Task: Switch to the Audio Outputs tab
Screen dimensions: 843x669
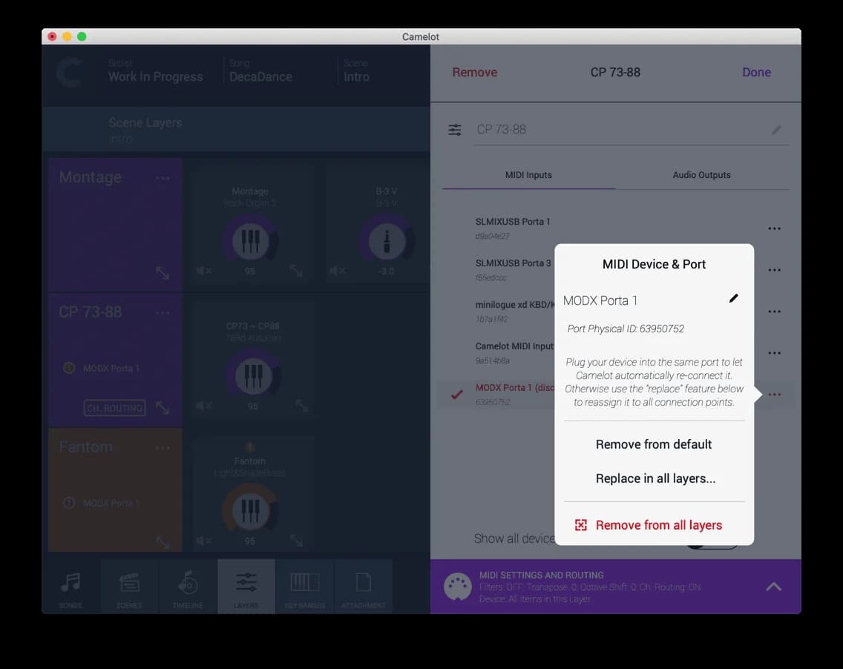Action: [701, 175]
